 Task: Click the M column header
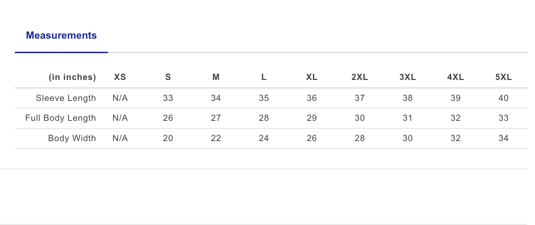pyautogui.click(x=216, y=77)
